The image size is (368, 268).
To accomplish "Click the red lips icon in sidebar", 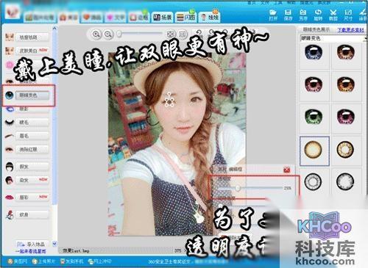I will [10, 197].
